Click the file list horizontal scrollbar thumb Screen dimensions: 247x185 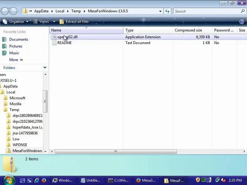click(116, 151)
